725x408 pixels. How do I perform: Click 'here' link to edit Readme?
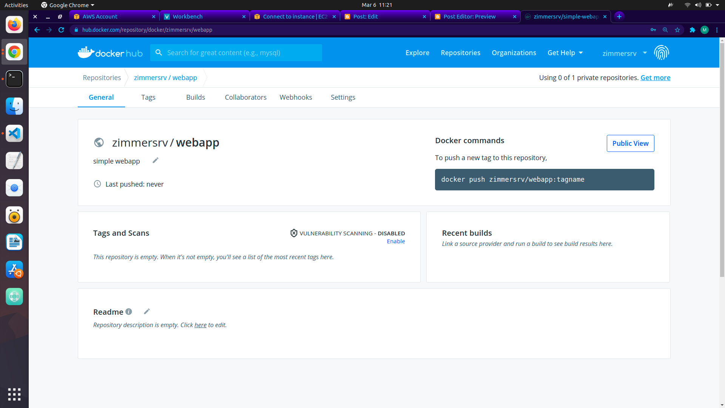tap(201, 325)
